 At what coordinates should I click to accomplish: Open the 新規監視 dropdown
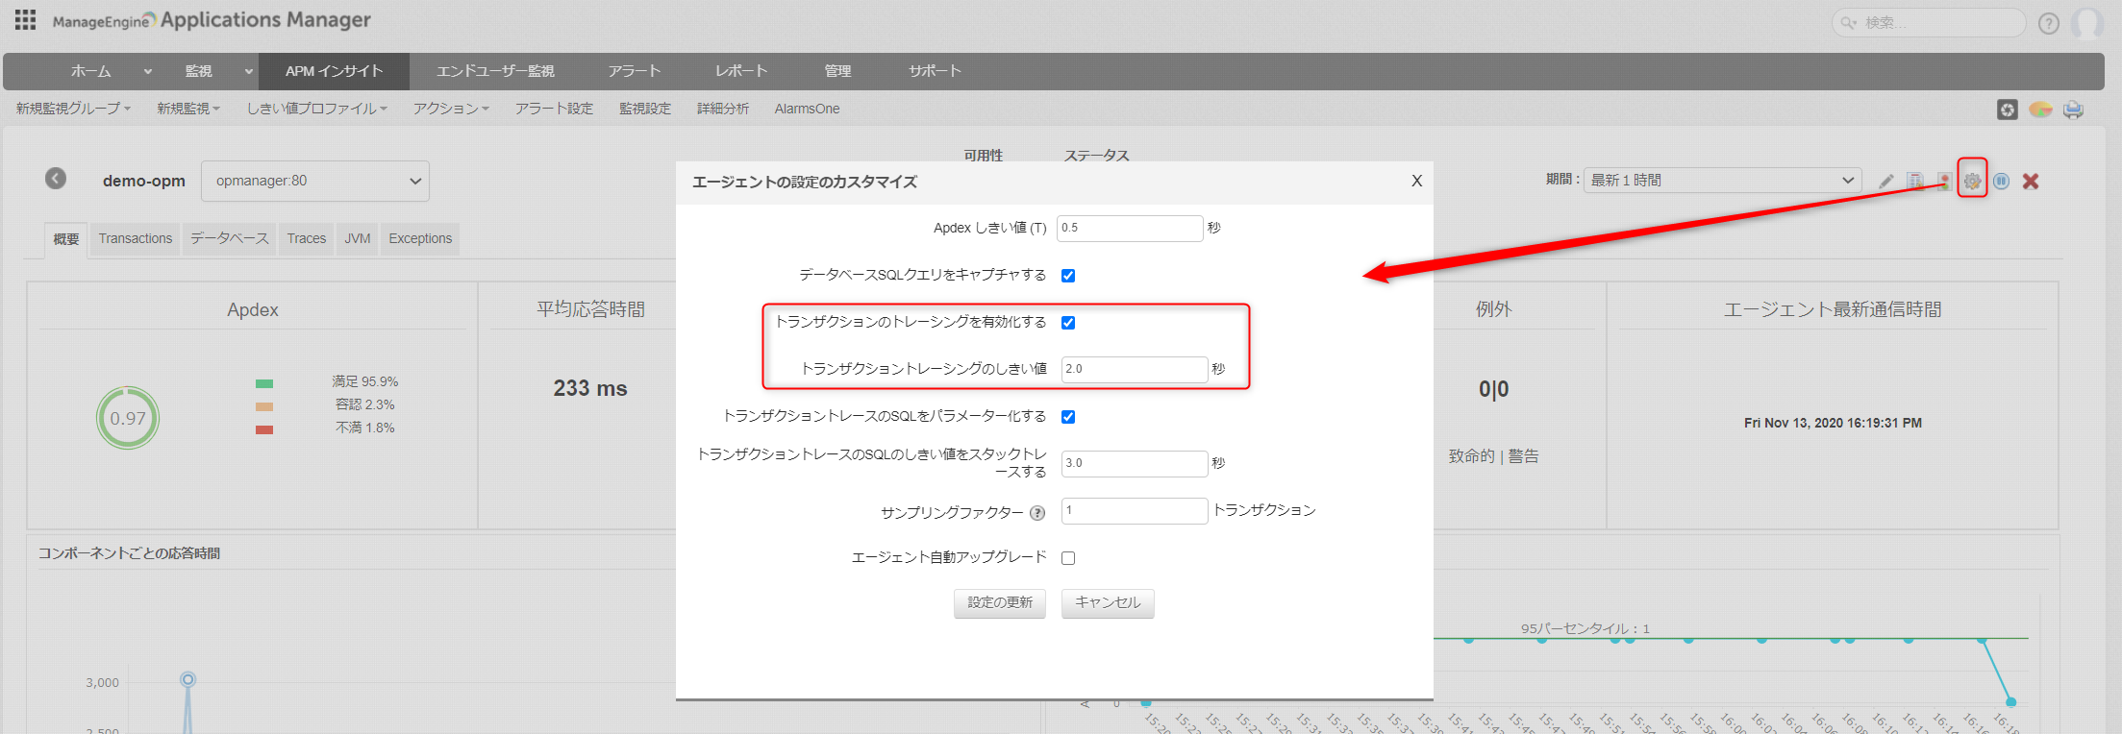(x=188, y=109)
